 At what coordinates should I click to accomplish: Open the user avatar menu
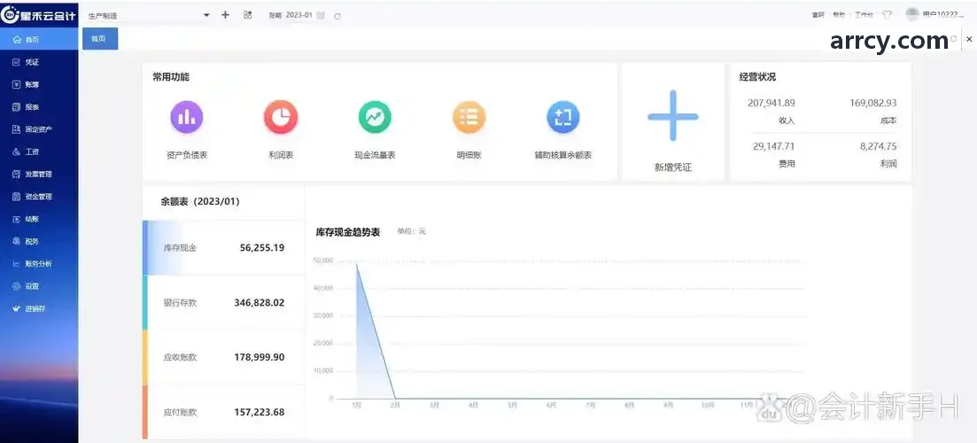912,14
